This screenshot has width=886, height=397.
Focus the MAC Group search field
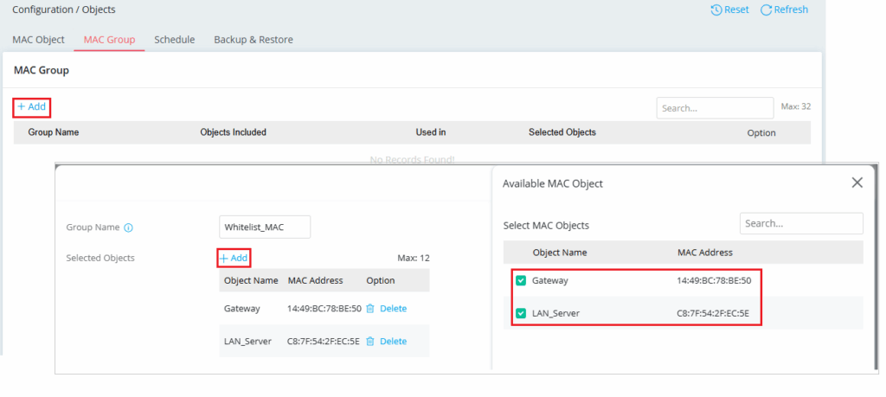click(714, 108)
